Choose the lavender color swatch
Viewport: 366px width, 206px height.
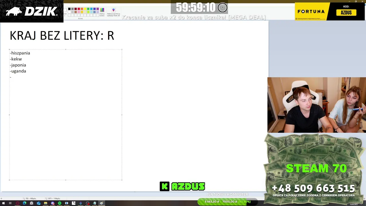[98, 12]
